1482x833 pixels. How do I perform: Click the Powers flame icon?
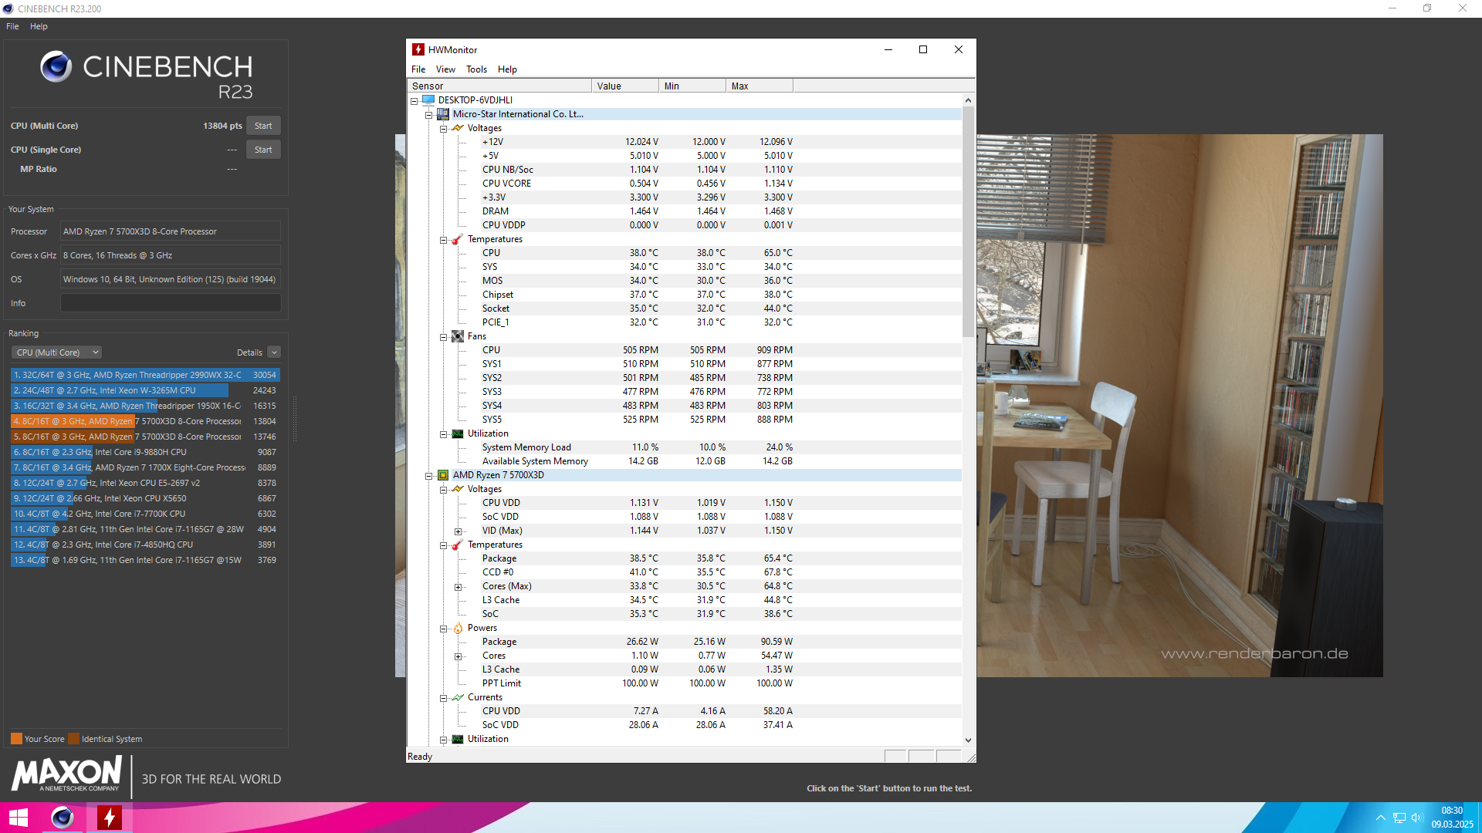[x=458, y=628]
